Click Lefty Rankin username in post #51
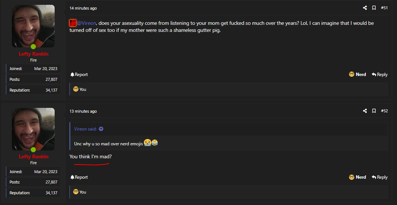 coord(33,54)
